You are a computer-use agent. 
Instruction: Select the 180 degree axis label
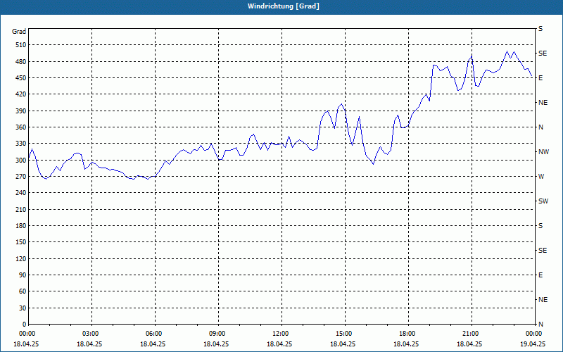click(x=21, y=226)
